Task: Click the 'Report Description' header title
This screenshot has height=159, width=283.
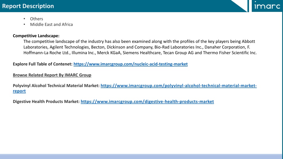Action: [28, 6]
